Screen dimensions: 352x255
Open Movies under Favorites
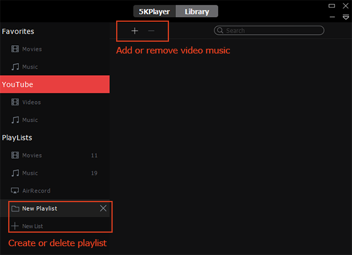[55, 49]
